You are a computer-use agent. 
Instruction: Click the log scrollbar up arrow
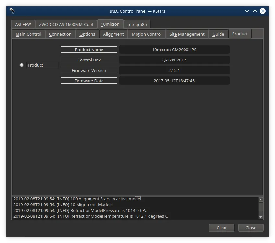261,200
